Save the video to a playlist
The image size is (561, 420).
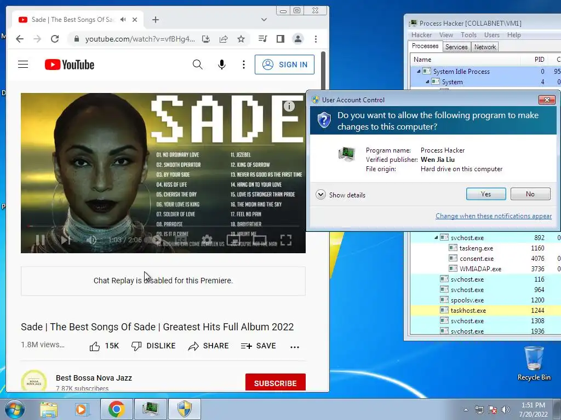[258, 346]
